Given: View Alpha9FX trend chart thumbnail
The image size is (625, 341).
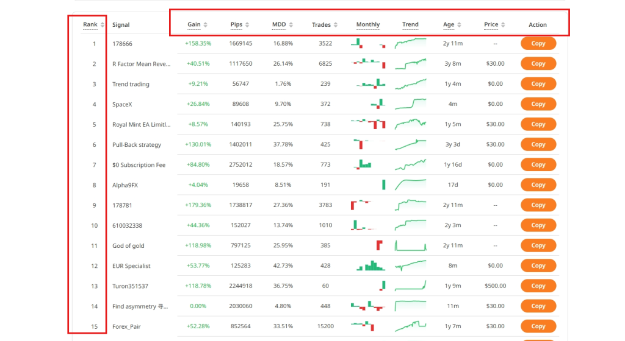Looking at the screenshot, I should pos(410,185).
